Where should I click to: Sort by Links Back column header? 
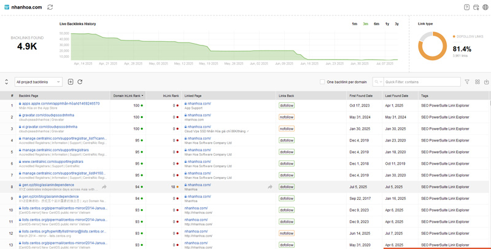pos(311,96)
